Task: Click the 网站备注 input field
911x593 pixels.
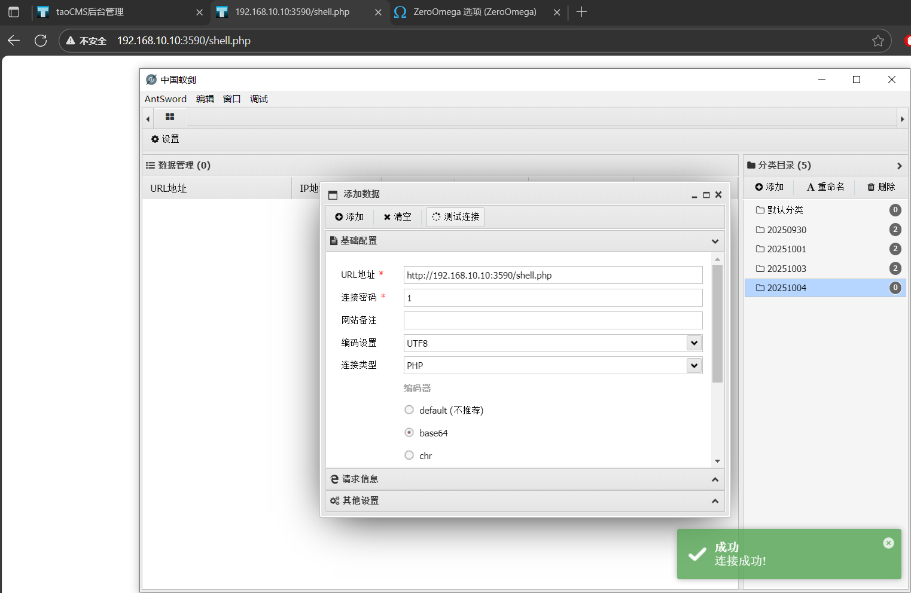Action: pos(553,320)
